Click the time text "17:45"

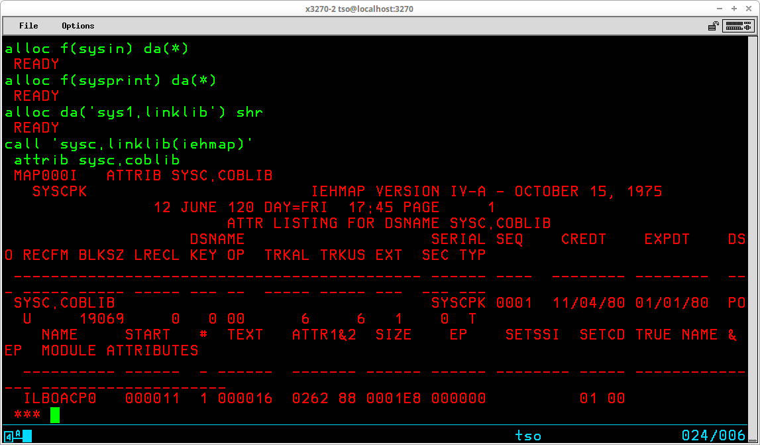371,208
